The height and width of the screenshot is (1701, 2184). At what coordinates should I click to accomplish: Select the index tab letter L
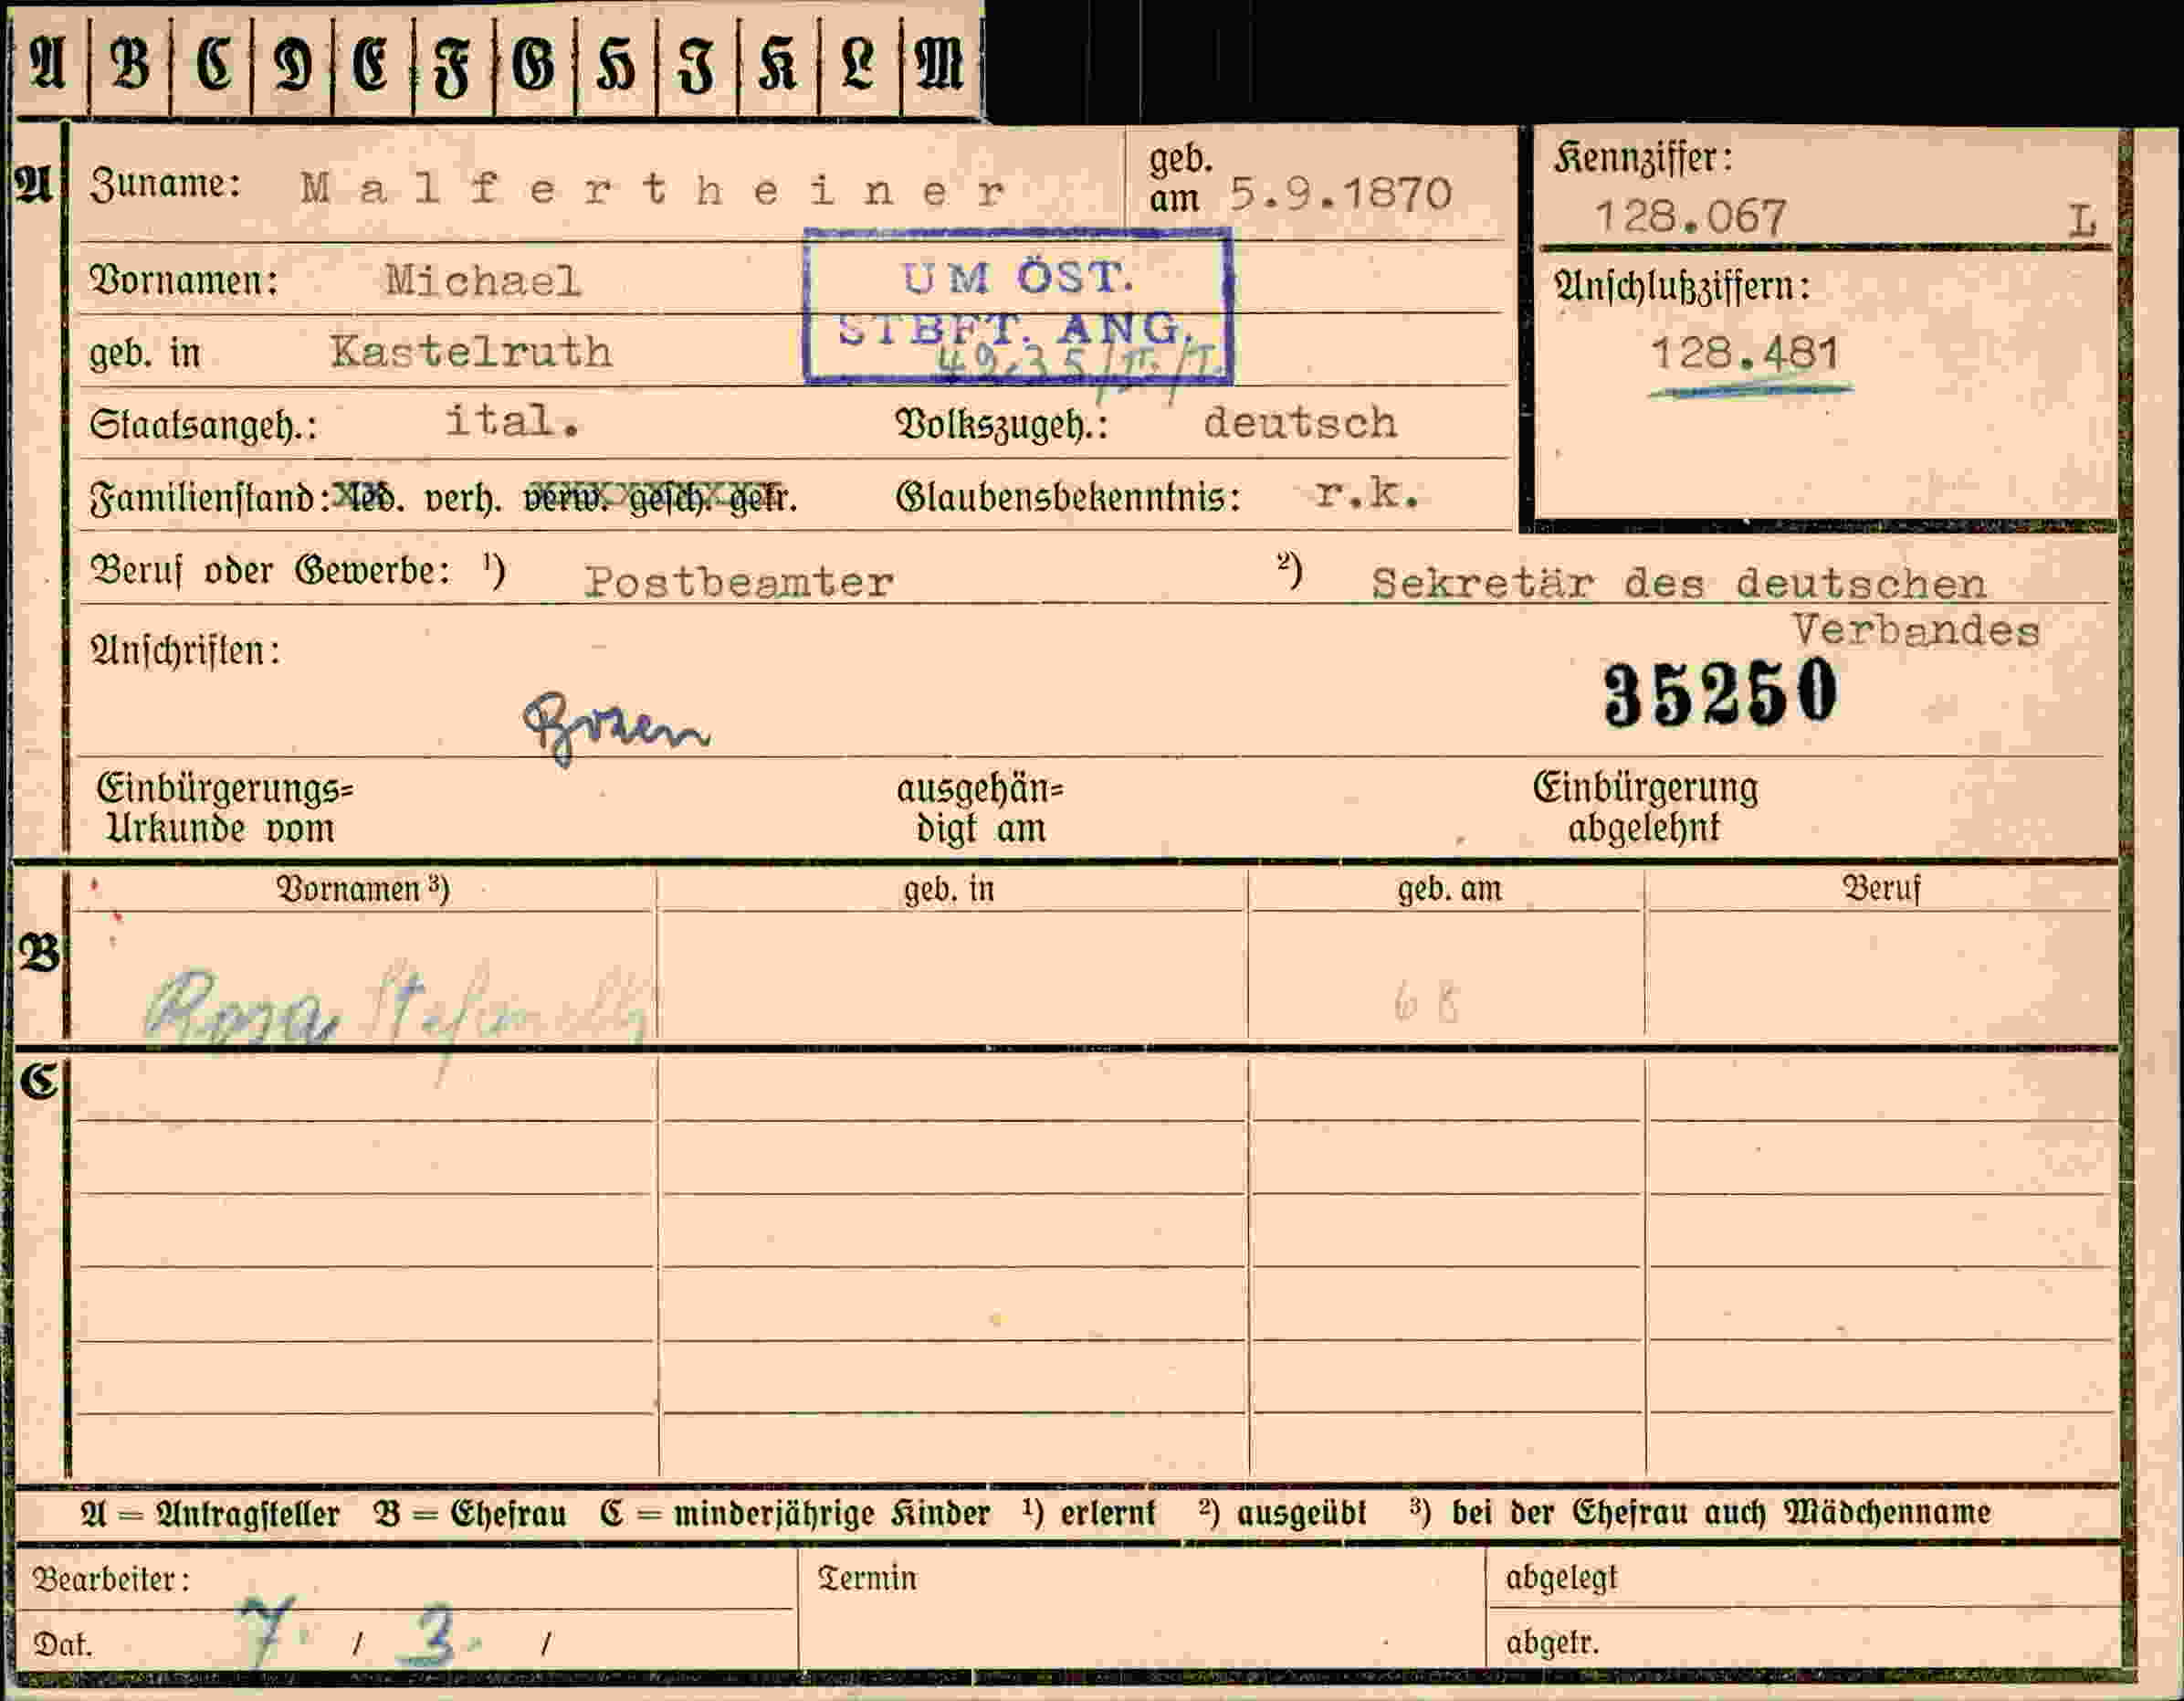click(x=858, y=64)
